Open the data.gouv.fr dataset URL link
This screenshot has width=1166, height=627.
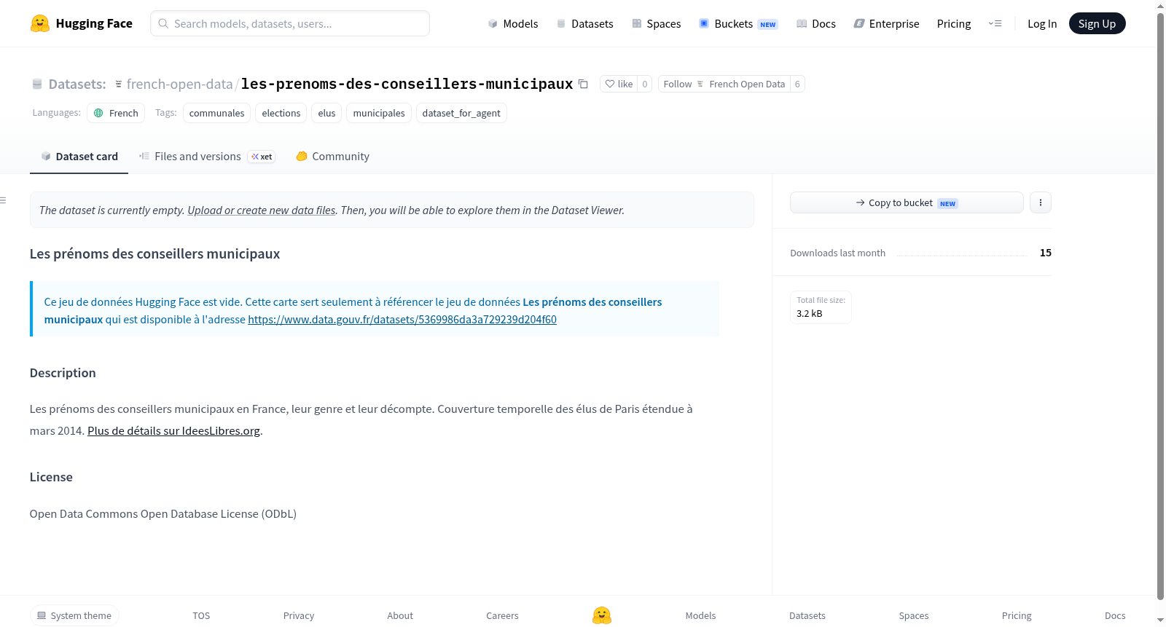(x=402, y=319)
